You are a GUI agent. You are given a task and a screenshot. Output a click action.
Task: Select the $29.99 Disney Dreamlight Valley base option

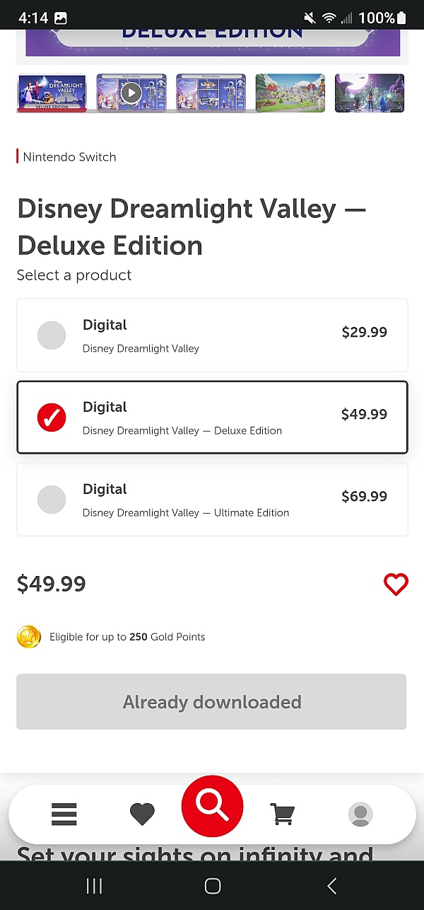click(212, 335)
